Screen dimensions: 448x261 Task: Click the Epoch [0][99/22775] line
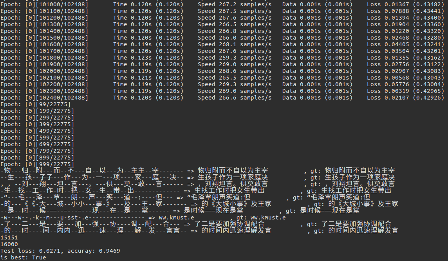pyautogui.click(x=35, y=104)
